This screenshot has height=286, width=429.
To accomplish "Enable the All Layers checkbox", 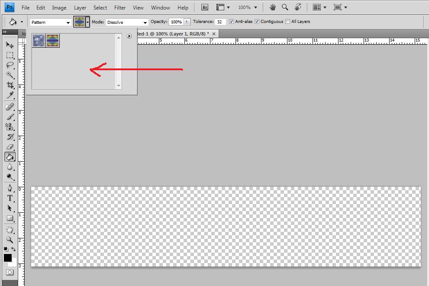I will pyautogui.click(x=287, y=22).
